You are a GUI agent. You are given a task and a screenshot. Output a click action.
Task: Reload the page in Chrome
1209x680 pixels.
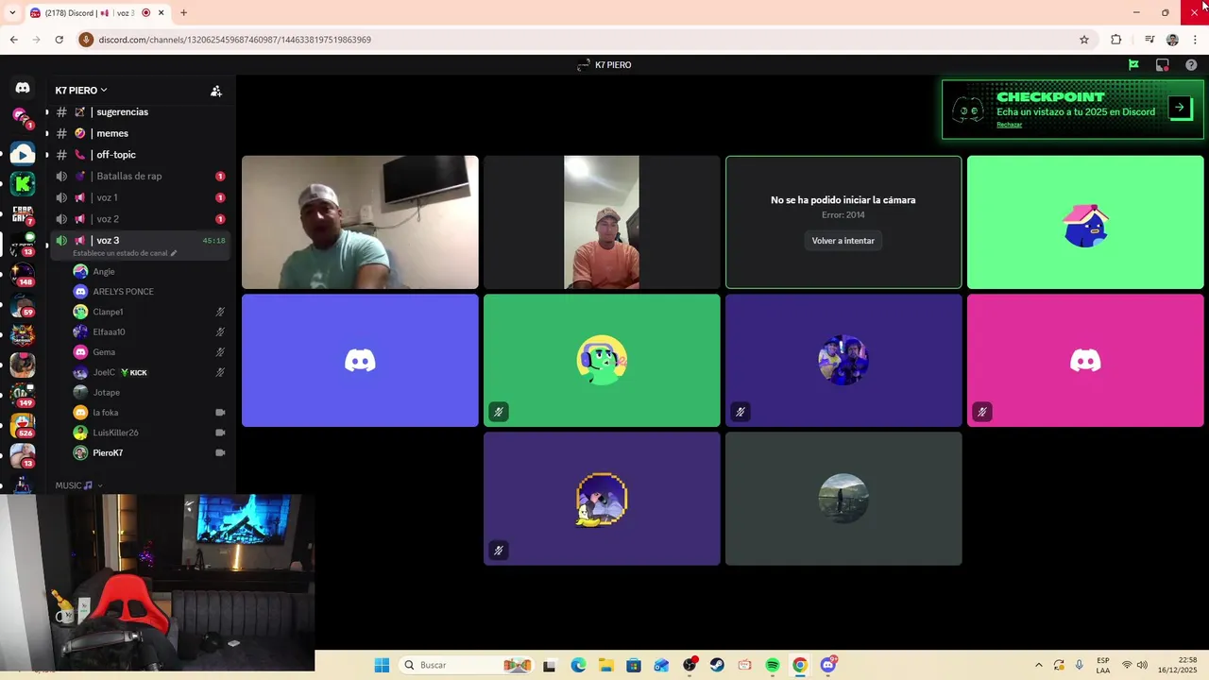[x=59, y=40]
